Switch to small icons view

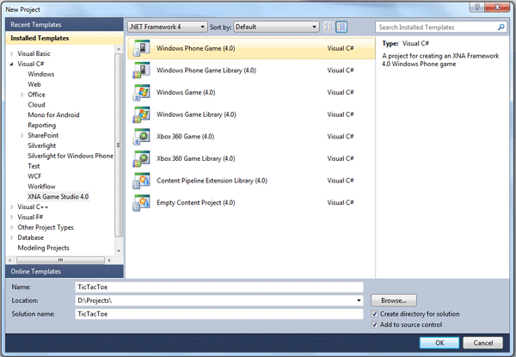click(329, 27)
